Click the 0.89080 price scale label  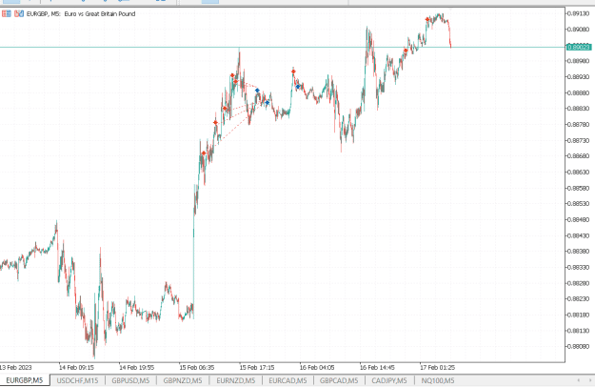coord(580,30)
